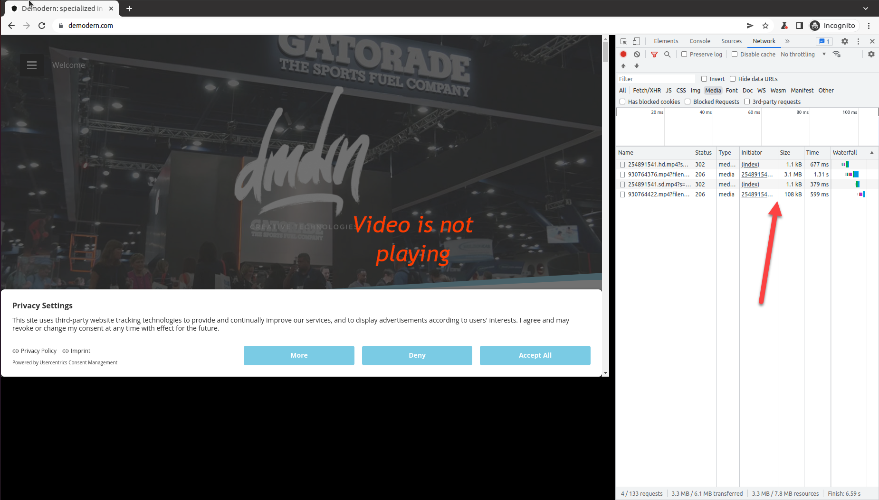Stop network recording with the red record button

click(x=623, y=54)
